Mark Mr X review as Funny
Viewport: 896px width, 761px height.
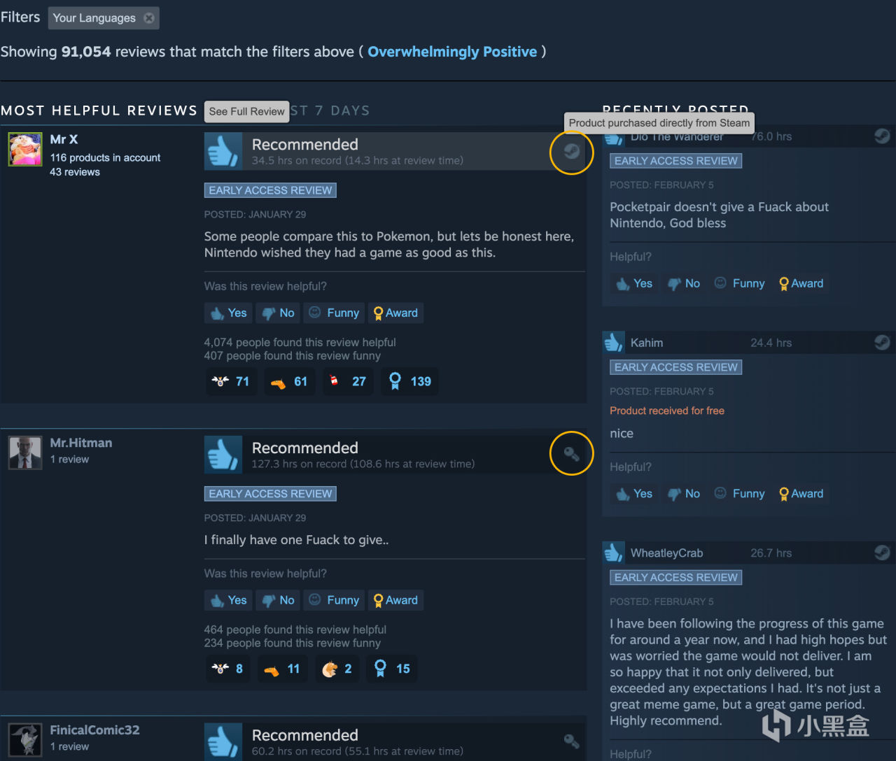tap(334, 313)
